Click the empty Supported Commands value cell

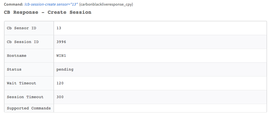(160, 108)
